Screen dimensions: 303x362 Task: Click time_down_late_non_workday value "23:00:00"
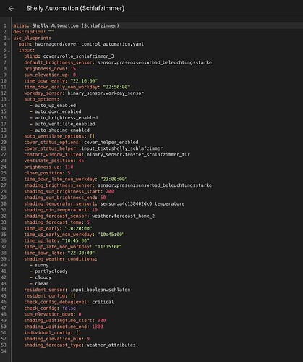(x=114, y=179)
